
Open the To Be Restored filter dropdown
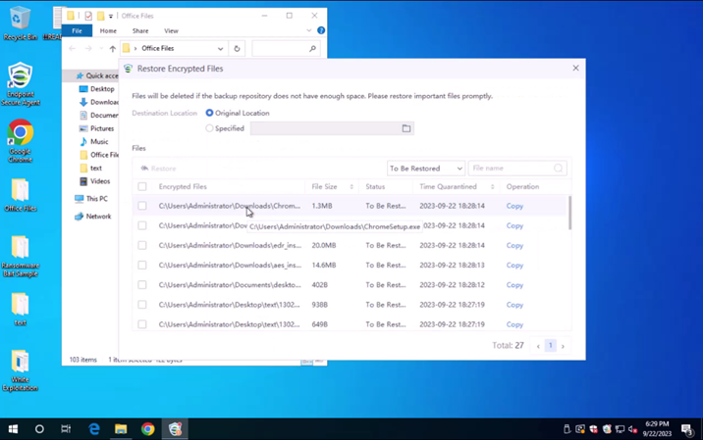425,169
